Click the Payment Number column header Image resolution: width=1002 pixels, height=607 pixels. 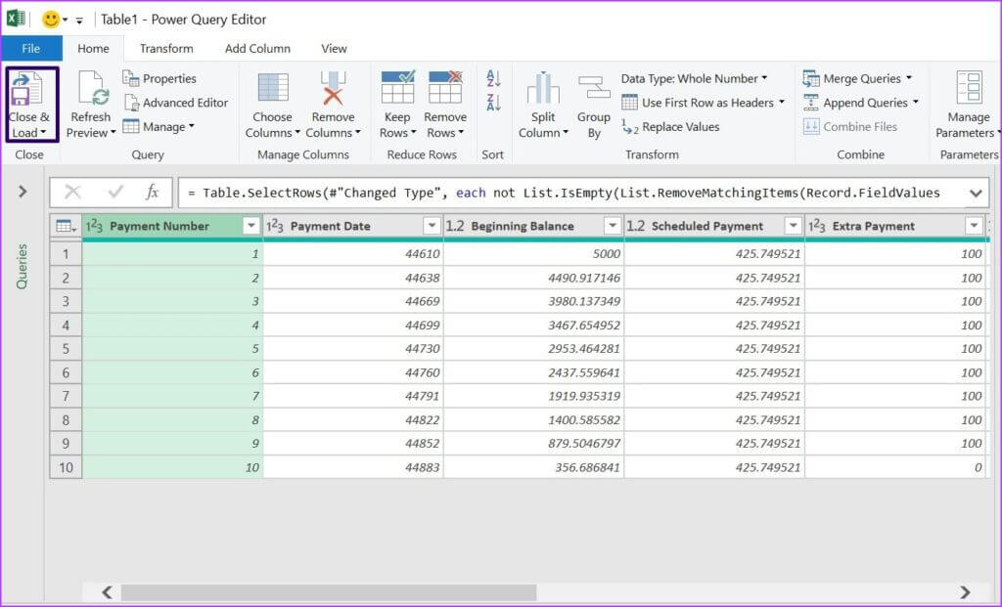point(172,226)
